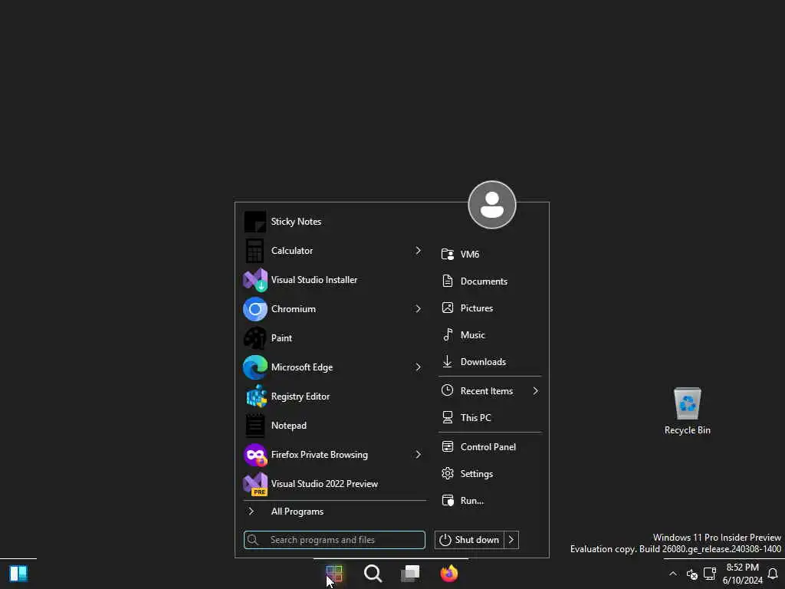Click the This PC computer icon

(448, 418)
